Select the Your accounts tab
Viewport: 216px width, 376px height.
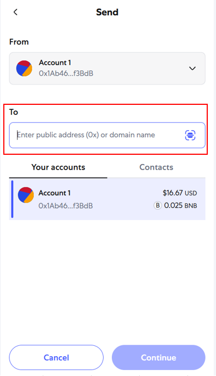(58, 167)
